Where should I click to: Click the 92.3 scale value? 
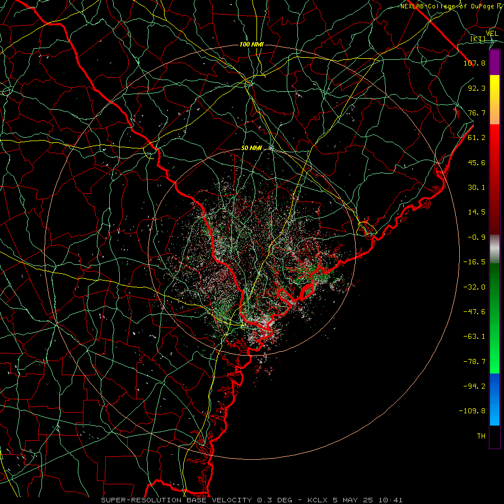(477, 88)
